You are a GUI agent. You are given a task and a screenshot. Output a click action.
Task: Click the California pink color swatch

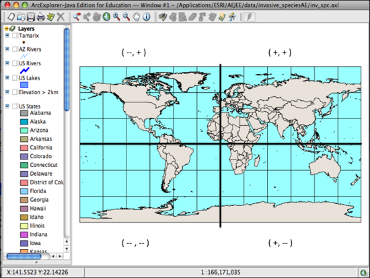click(x=24, y=148)
